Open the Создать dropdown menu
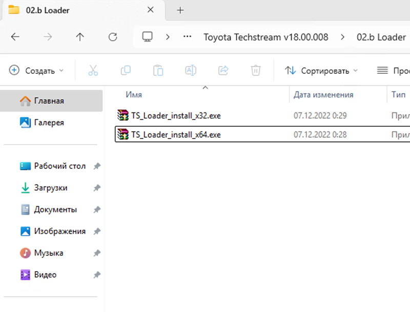Image resolution: width=410 pixels, height=312 pixels. (x=37, y=71)
